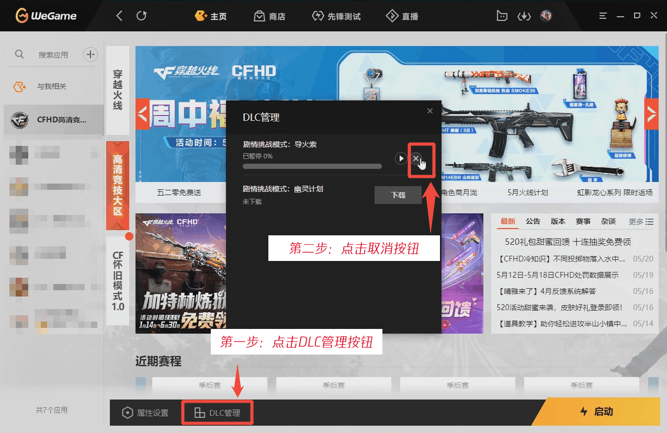
Task: Open the 商店 tab
Action: (269, 16)
